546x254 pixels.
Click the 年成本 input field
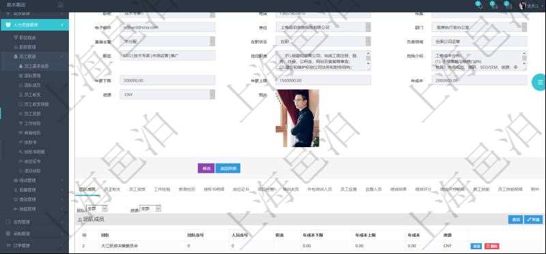(479, 80)
